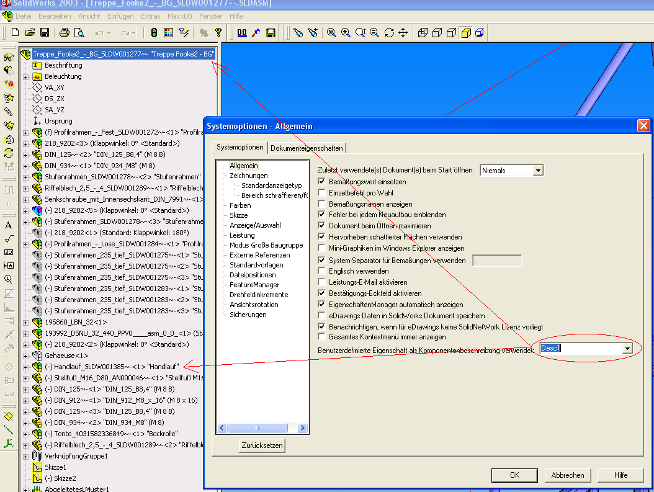Click the New document icon

coord(15,32)
